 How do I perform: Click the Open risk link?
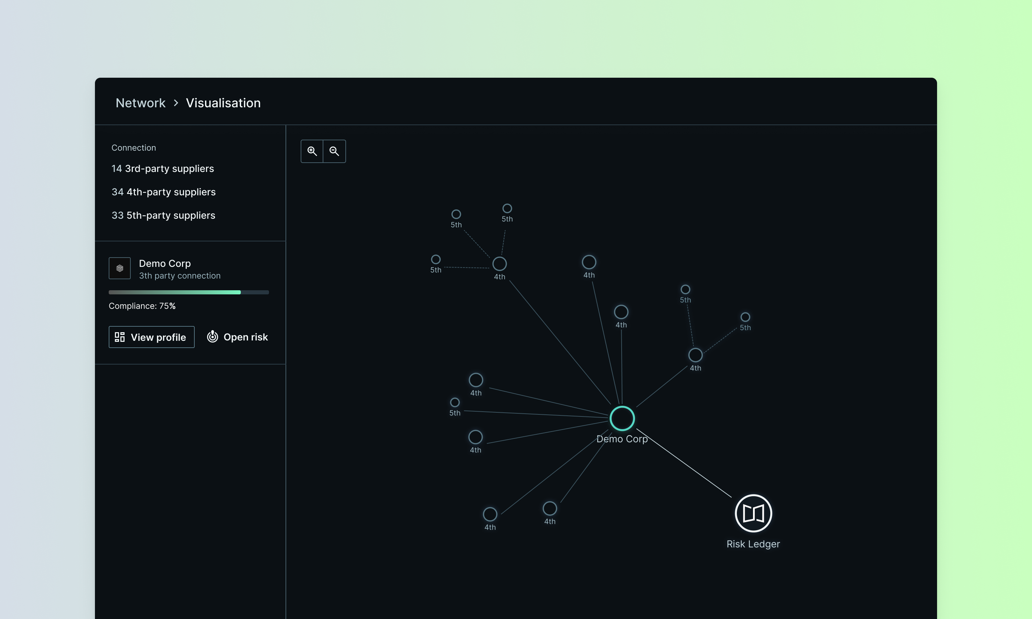coord(245,337)
